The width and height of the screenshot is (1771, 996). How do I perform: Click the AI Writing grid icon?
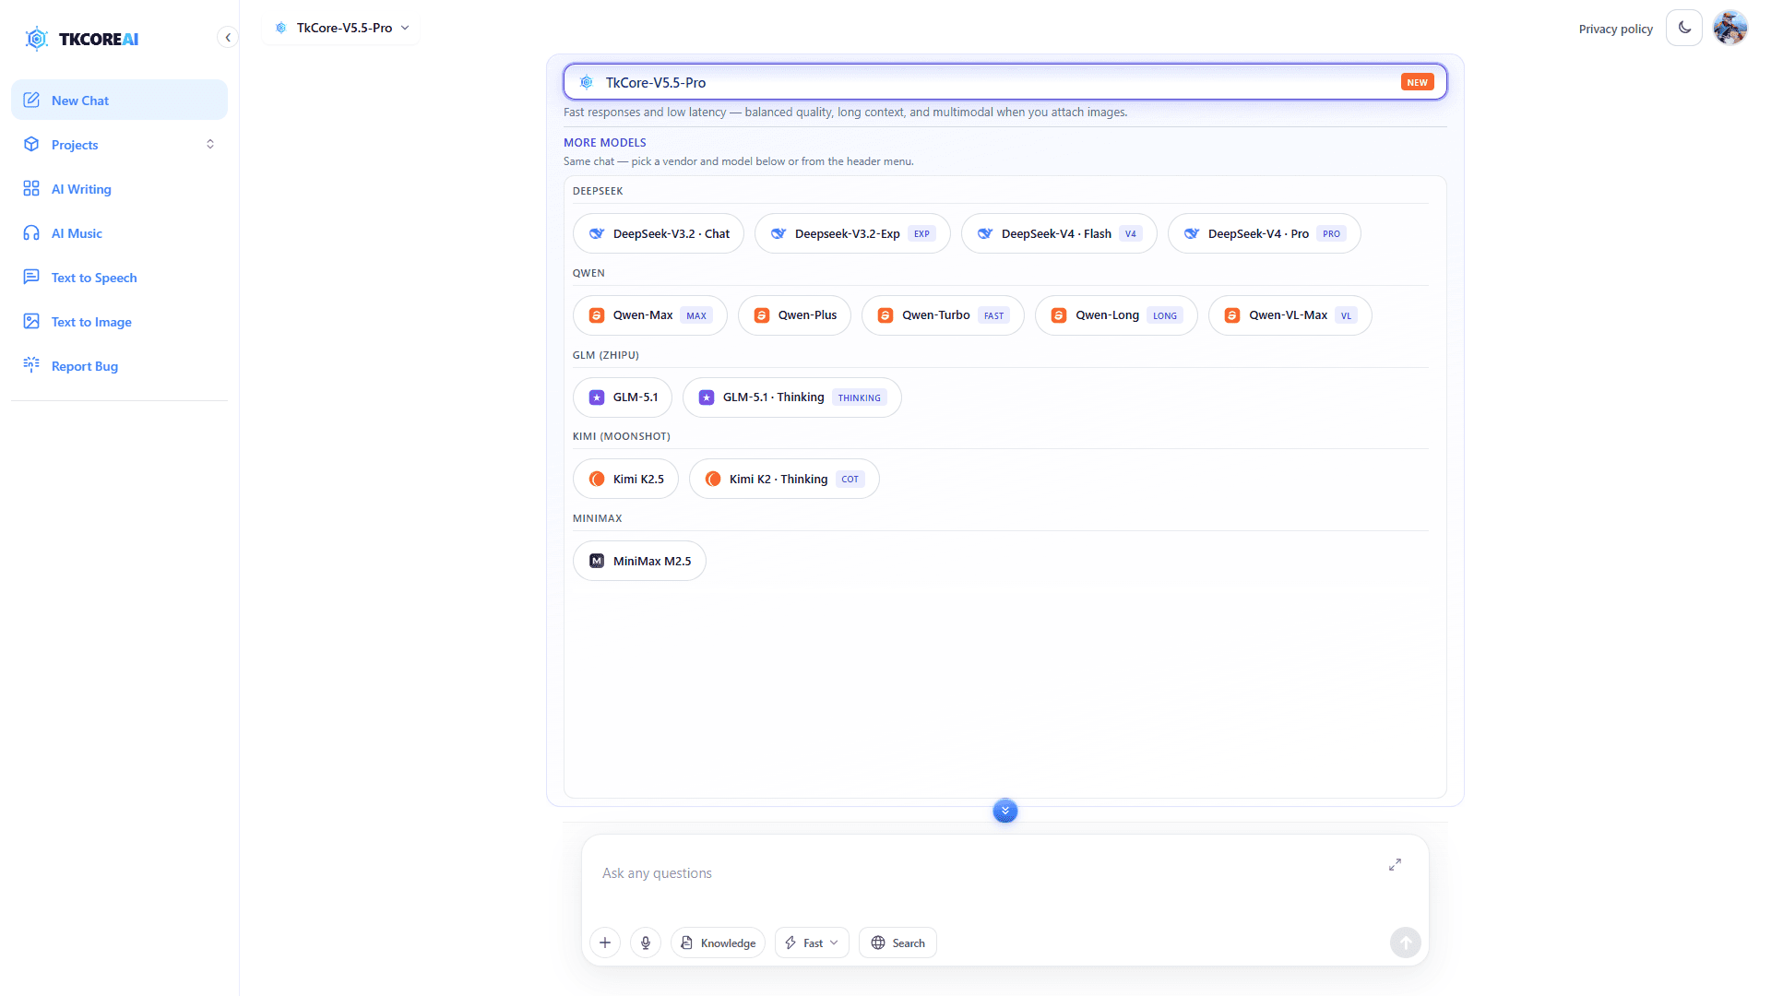31,189
